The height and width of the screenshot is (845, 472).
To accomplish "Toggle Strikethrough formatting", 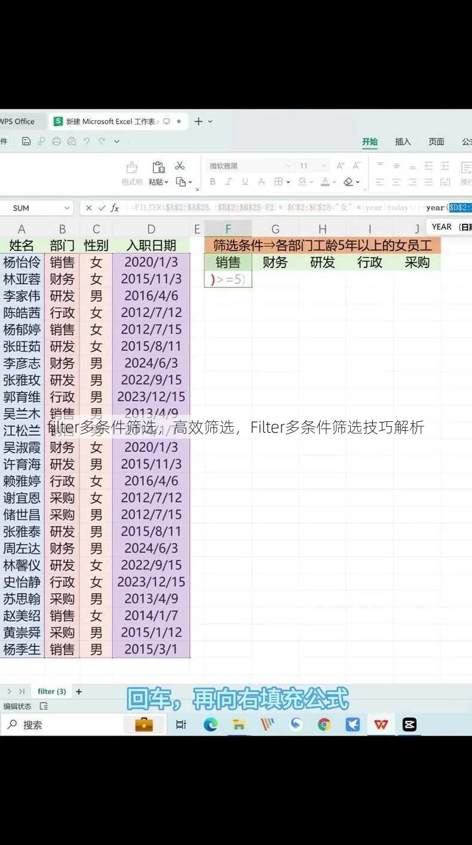I will coord(261,181).
